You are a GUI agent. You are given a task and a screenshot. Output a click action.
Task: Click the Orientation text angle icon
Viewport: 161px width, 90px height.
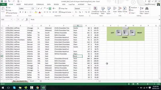[x=54, y=8]
